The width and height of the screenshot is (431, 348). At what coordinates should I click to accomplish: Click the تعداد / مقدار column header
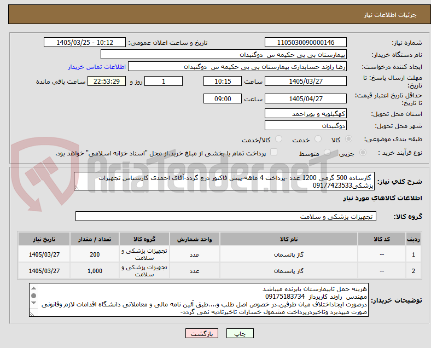(95, 239)
